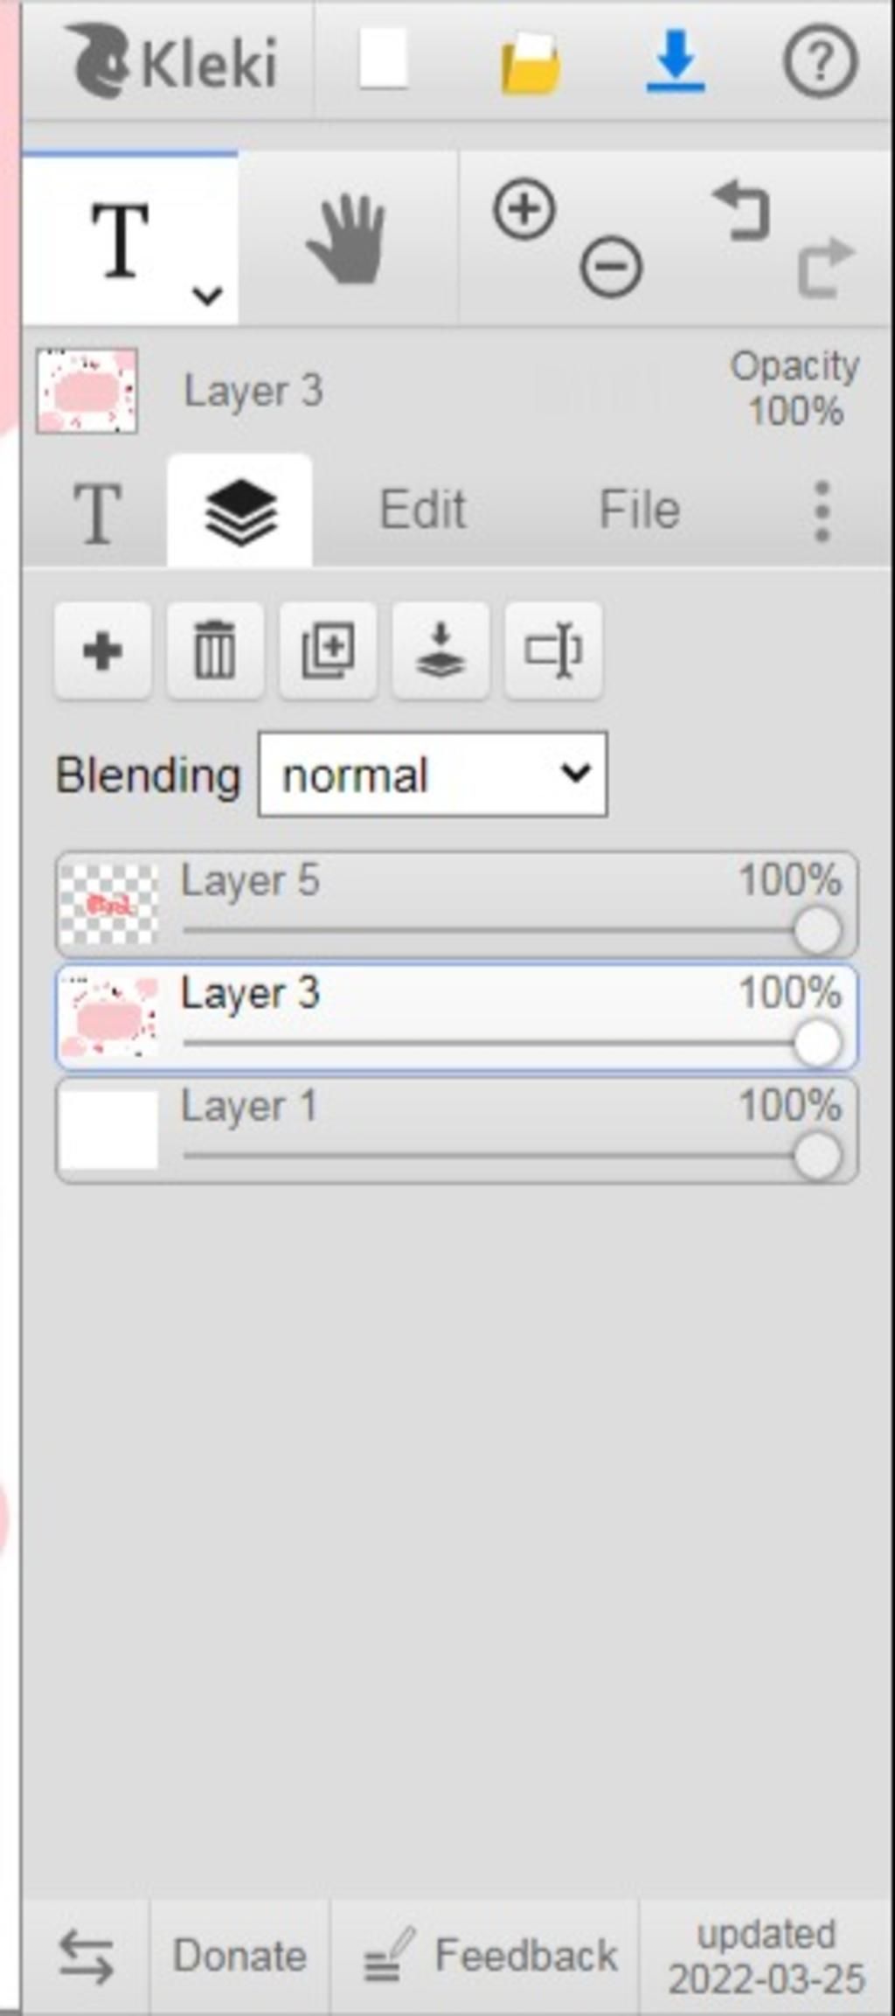Delete the selected layer

point(215,650)
